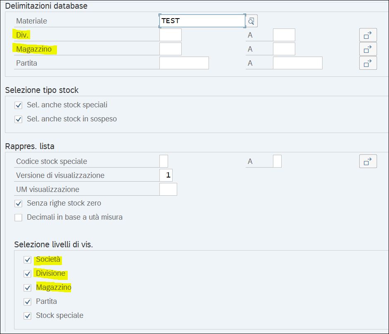This screenshot has height=334, width=389.
Task: Uncheck the Divisione display level
Action: (28, 273)
